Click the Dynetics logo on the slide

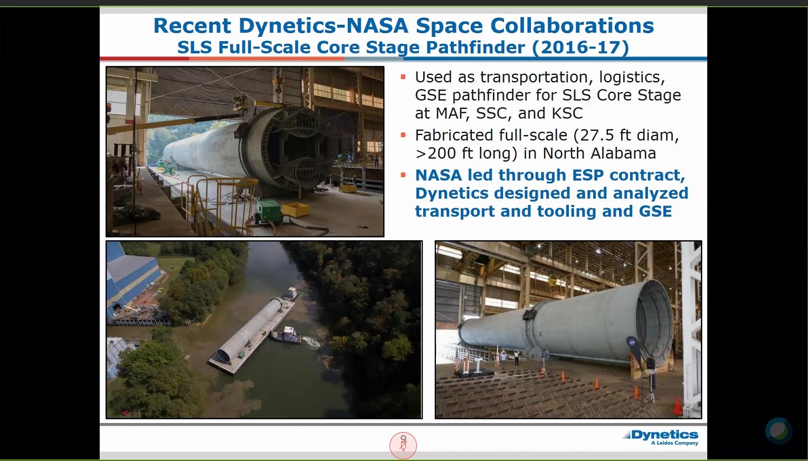click(660, 437)
